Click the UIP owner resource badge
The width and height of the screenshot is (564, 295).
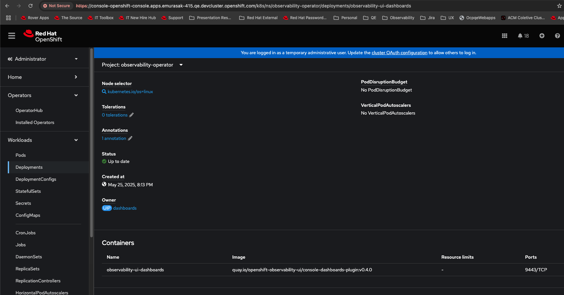(x=107, y=208)
